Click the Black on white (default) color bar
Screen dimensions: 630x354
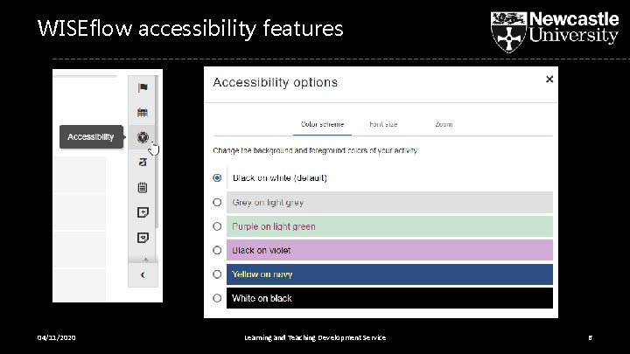pyautogui.click(x=389, y=177)
